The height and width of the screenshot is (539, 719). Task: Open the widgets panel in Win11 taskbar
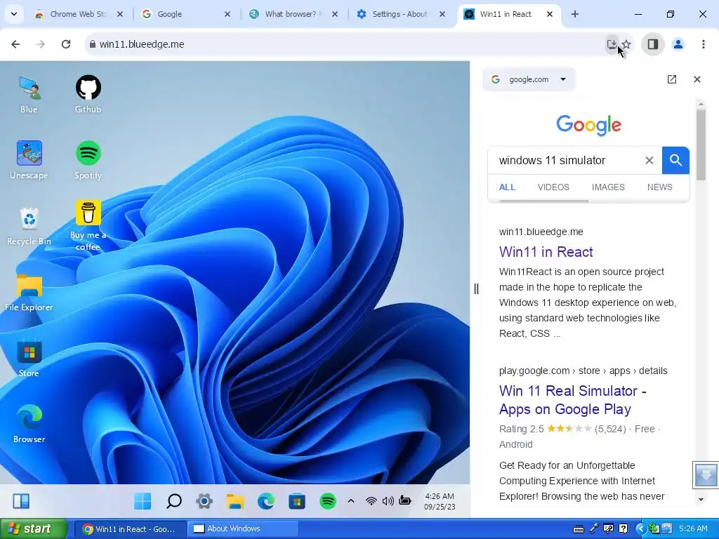click(x=21, y=501)
